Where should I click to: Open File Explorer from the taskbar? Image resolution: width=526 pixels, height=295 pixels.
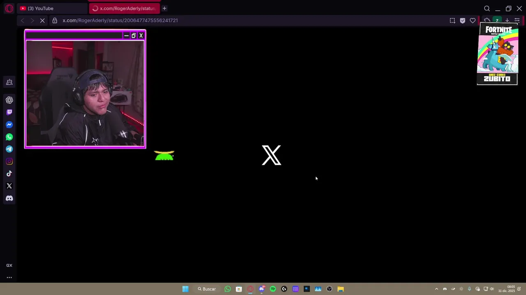coord(341,289)
